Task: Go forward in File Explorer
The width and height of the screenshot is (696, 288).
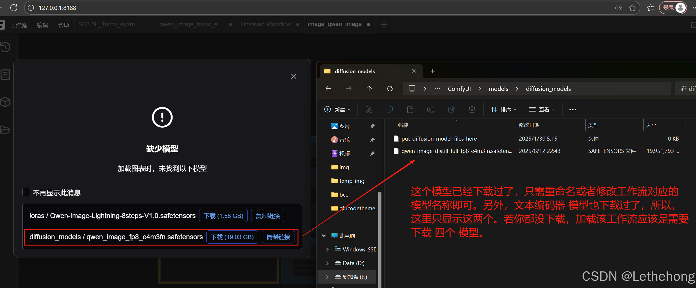Action: 349,89
